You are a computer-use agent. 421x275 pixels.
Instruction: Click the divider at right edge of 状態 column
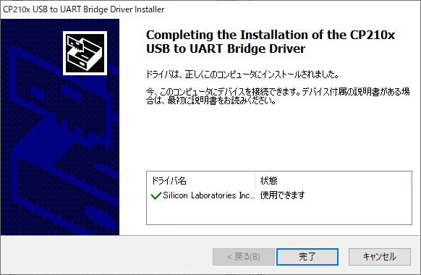[x=411, y=181]
